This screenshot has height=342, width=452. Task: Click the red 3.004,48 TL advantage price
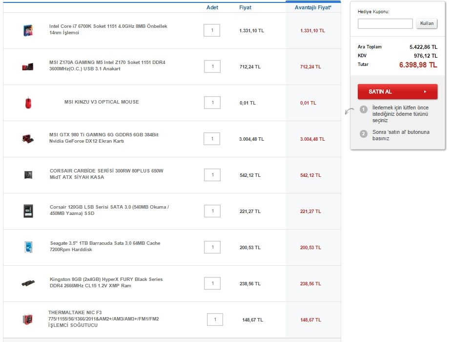pyautogui.click(x=312, y=139)
